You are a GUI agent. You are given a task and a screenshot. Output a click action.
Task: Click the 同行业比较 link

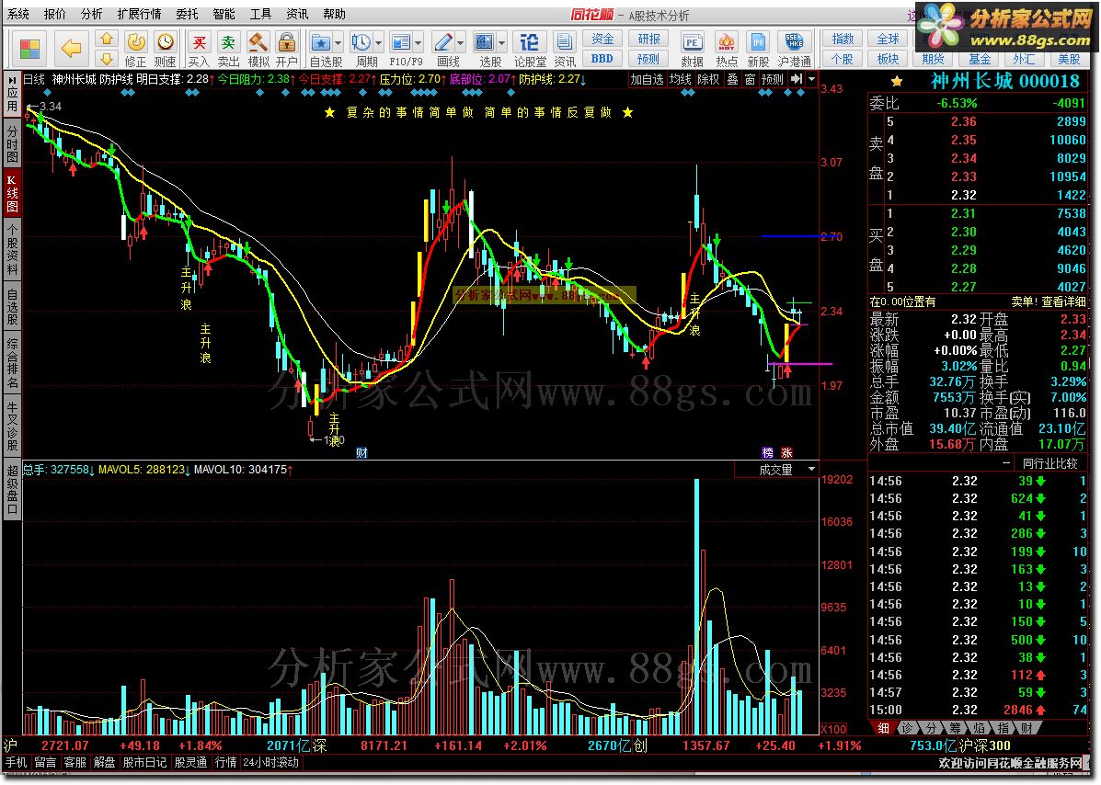(x=1049, y=463)
